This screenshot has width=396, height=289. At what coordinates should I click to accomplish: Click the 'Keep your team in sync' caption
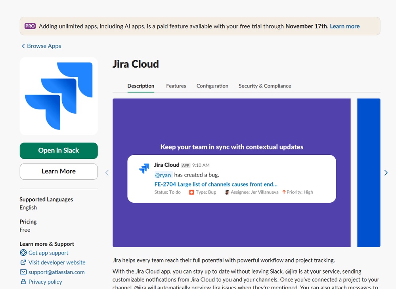(232, 147)
